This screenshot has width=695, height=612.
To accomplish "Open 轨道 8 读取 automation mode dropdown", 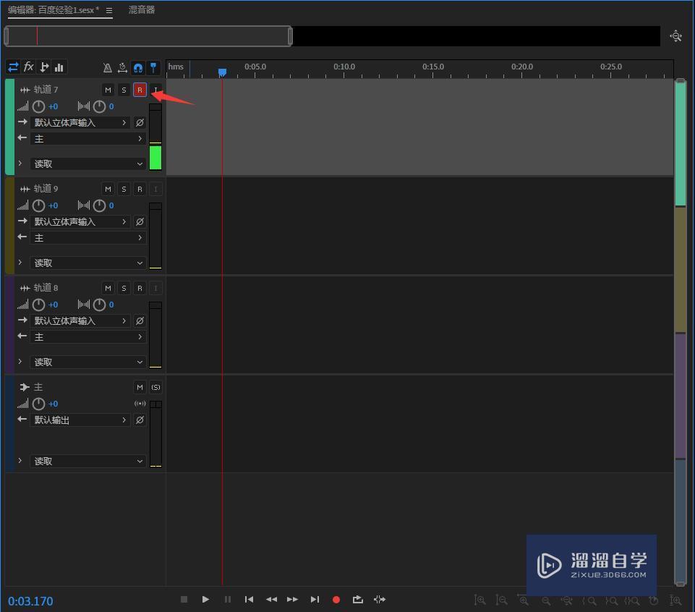I will [x=88, y=362].
